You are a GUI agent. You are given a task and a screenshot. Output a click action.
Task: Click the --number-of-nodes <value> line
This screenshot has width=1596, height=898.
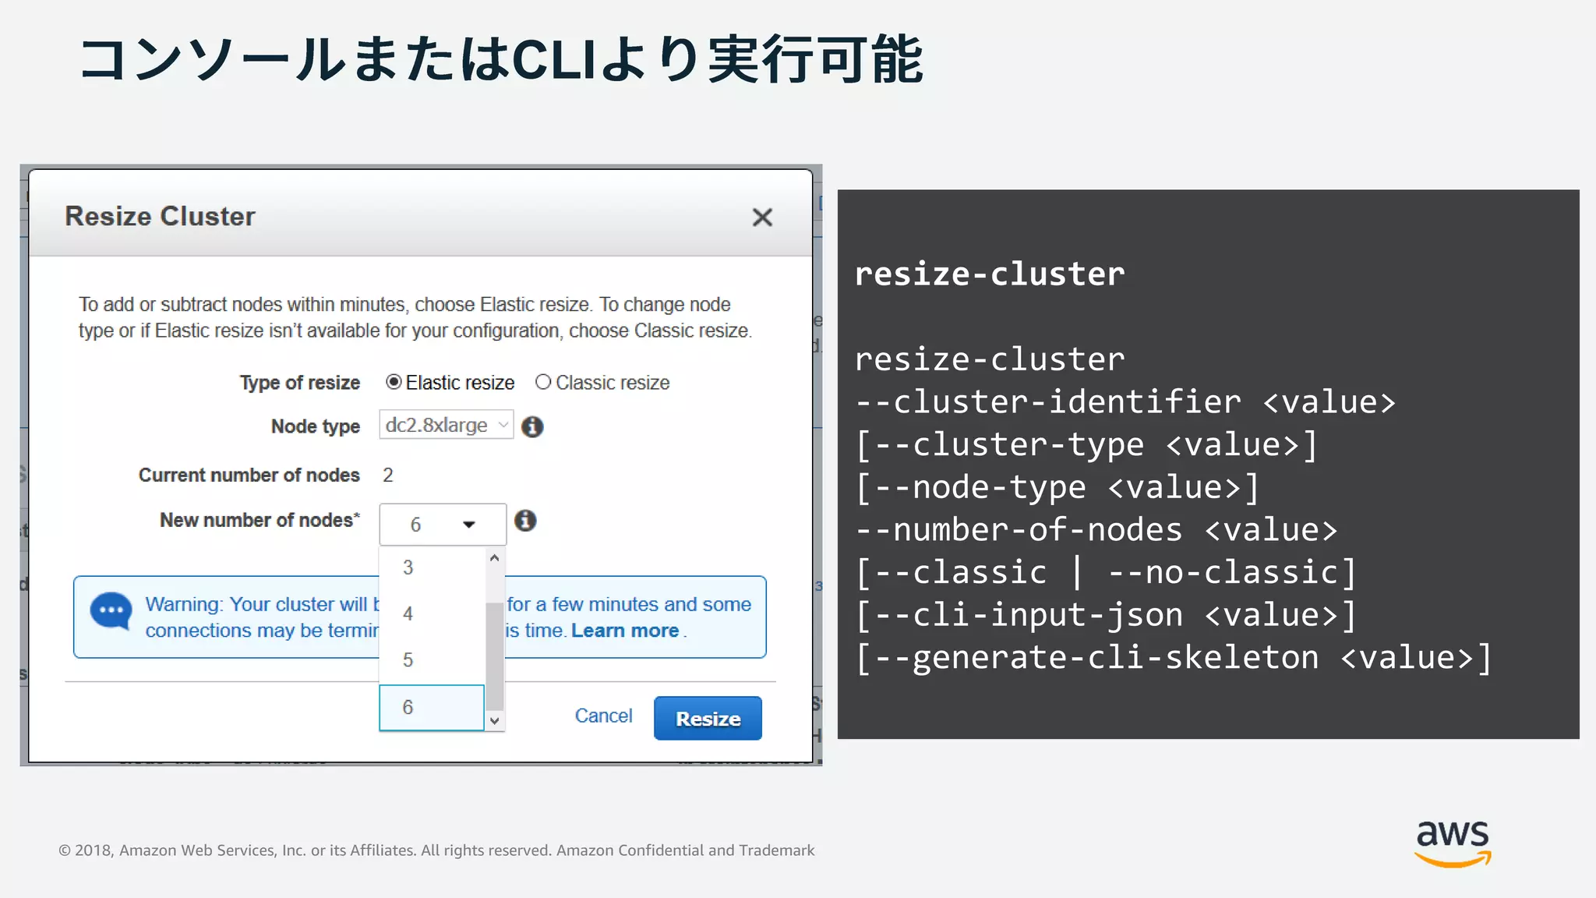(x=1096, y=530)
